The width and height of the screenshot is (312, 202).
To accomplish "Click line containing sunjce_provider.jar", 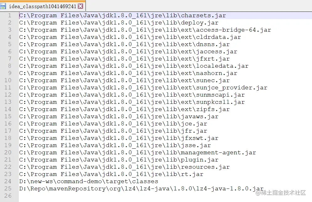I will pyautogui.click(x=143, y=88).
